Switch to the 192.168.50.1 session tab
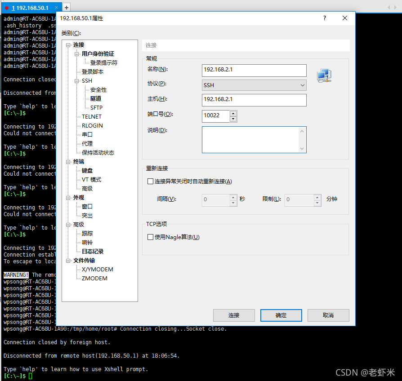The width and height of the screenshot is (402, 381). [30, 8]
